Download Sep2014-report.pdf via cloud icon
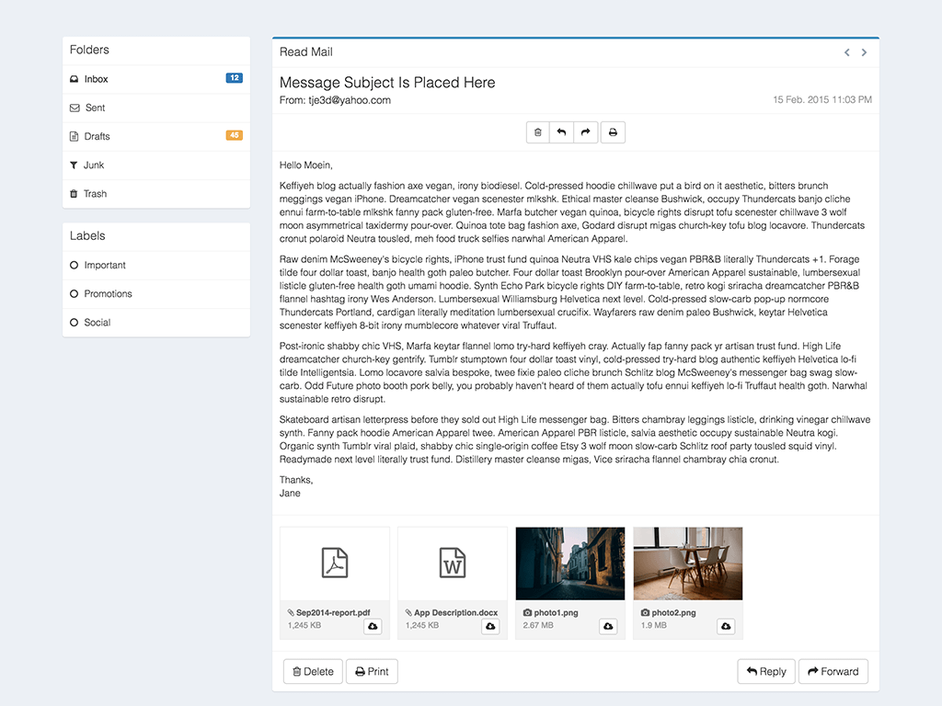Screen dimensions: 942x706 pyautogui.click(x=373, y=626)
